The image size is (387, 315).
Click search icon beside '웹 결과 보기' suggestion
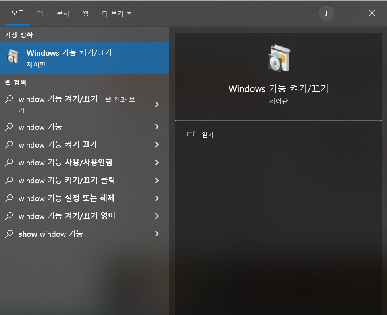pyautogui.click(x=9, y=99)
